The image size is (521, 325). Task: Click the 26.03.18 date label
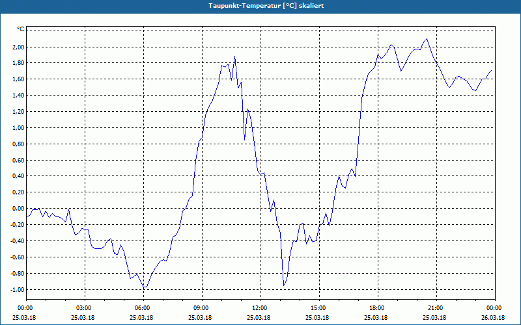[x=493, y=318]
